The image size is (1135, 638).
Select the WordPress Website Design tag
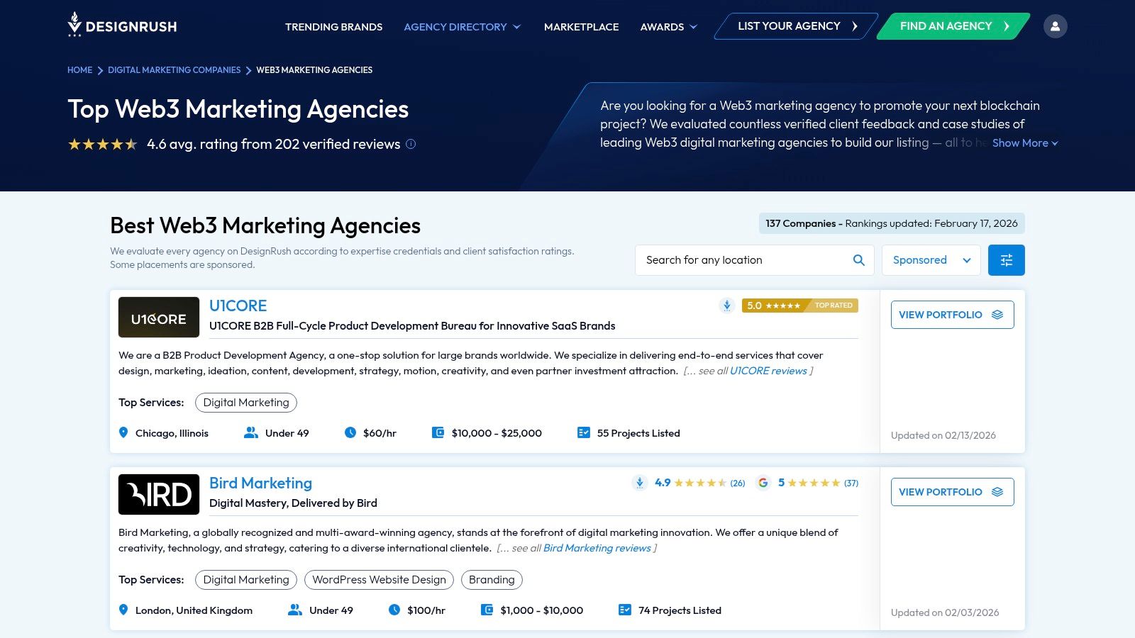point(379,580)
